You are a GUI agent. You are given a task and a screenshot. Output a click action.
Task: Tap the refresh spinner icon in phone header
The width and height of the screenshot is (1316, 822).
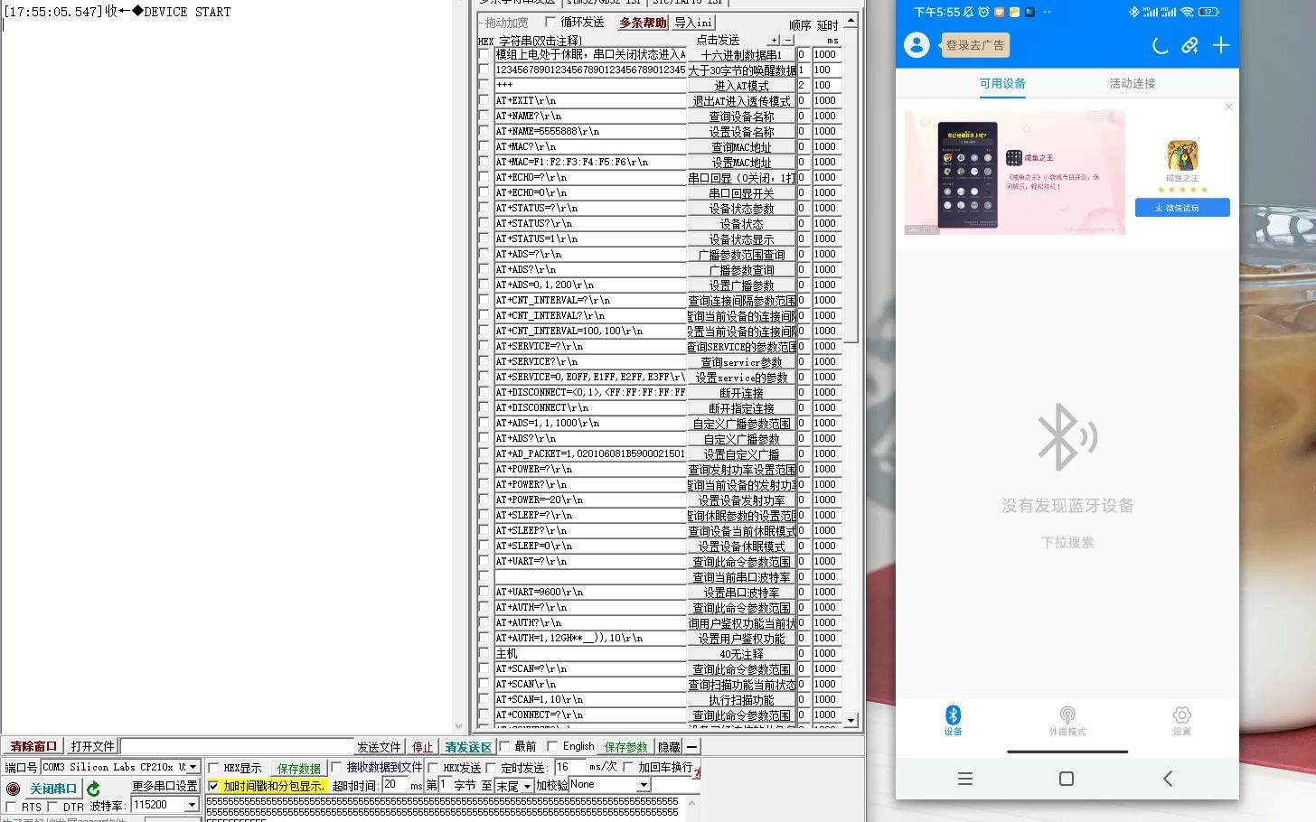[x=1161, y=45]
